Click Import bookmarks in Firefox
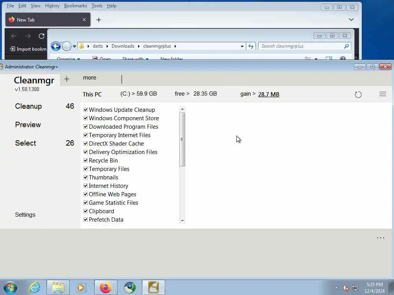The height and width of the screenshot is (295, 394). point(28,49)
